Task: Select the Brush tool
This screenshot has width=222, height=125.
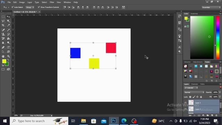Action: pos(8,30)
